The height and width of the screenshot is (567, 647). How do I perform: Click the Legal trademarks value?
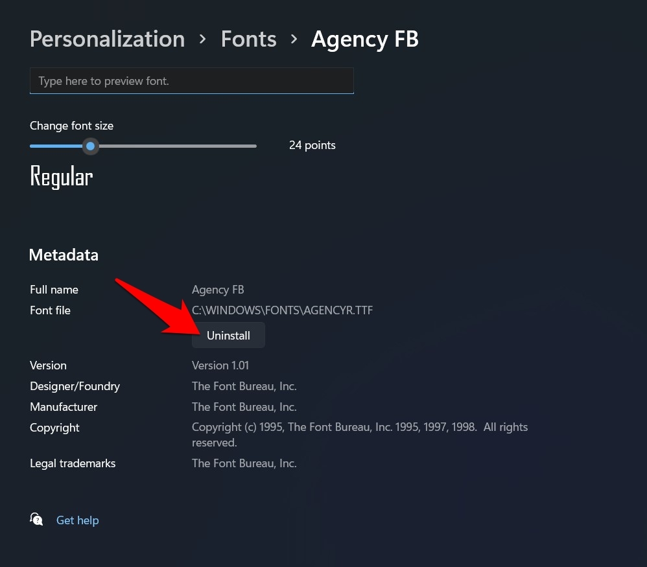coord(244,463)
